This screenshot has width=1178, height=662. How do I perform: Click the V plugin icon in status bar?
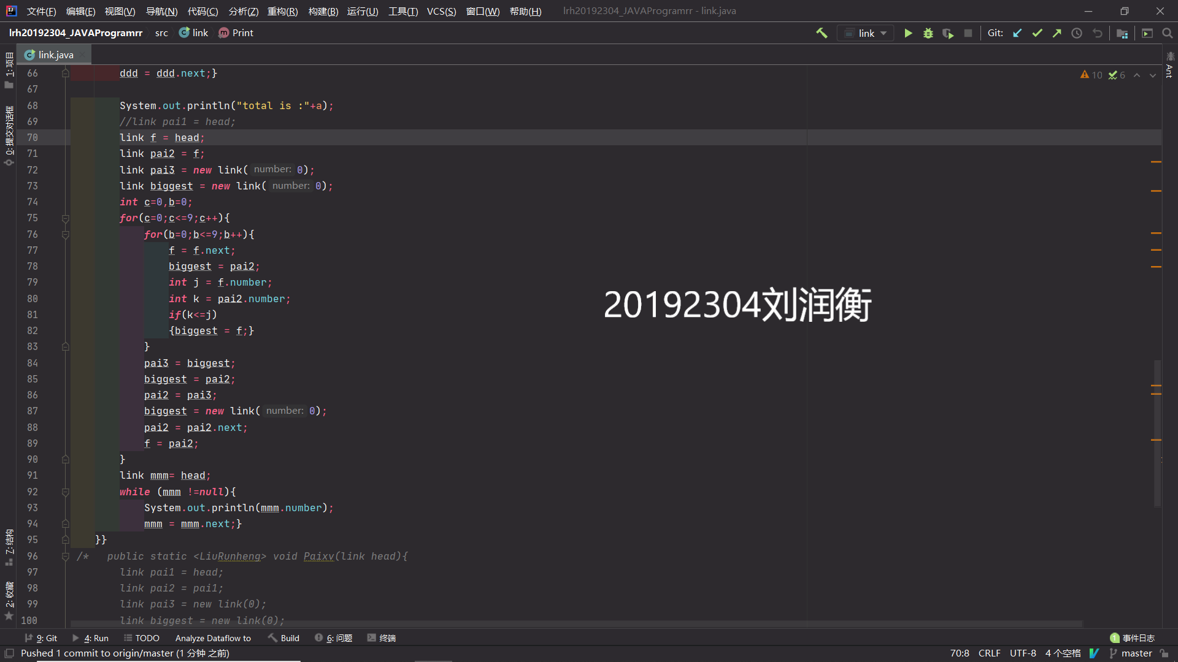coord(1094,653)
